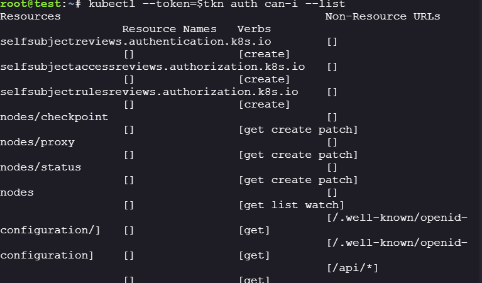Click the Verbs column header
Viewport: 482px width, 283px height.
[254, 29]
